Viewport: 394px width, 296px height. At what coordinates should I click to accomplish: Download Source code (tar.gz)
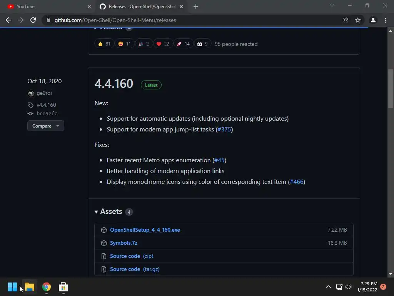[135, 269]
